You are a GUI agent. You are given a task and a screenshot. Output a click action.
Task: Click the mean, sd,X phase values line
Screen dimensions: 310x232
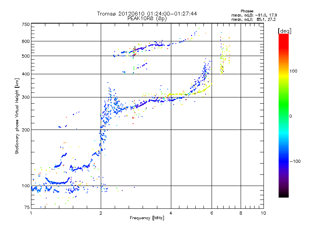click(253, 19)
